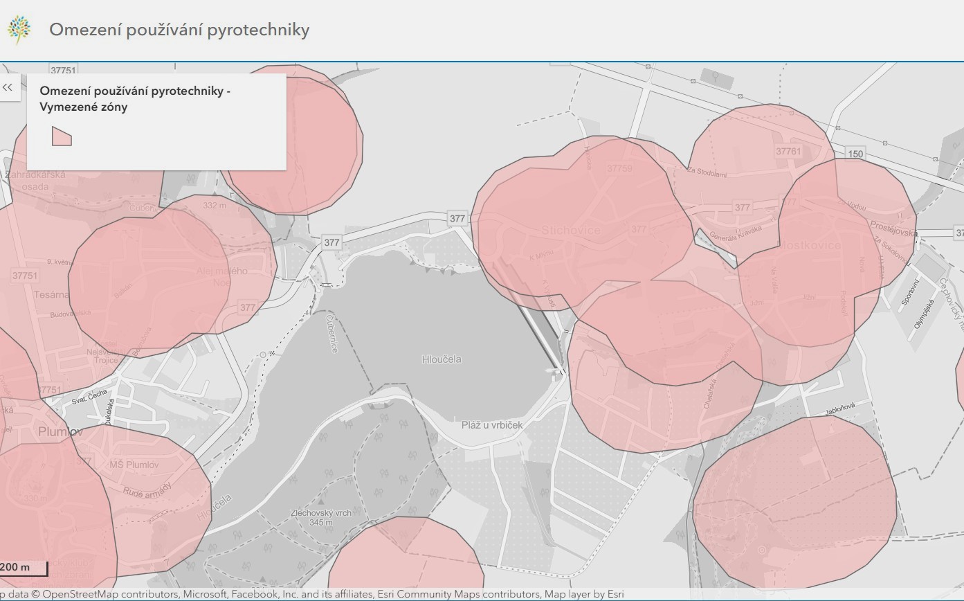The image size is (964, 601).
Task: Click the MŠ Plumlov map label
Action: click(134, 465)
